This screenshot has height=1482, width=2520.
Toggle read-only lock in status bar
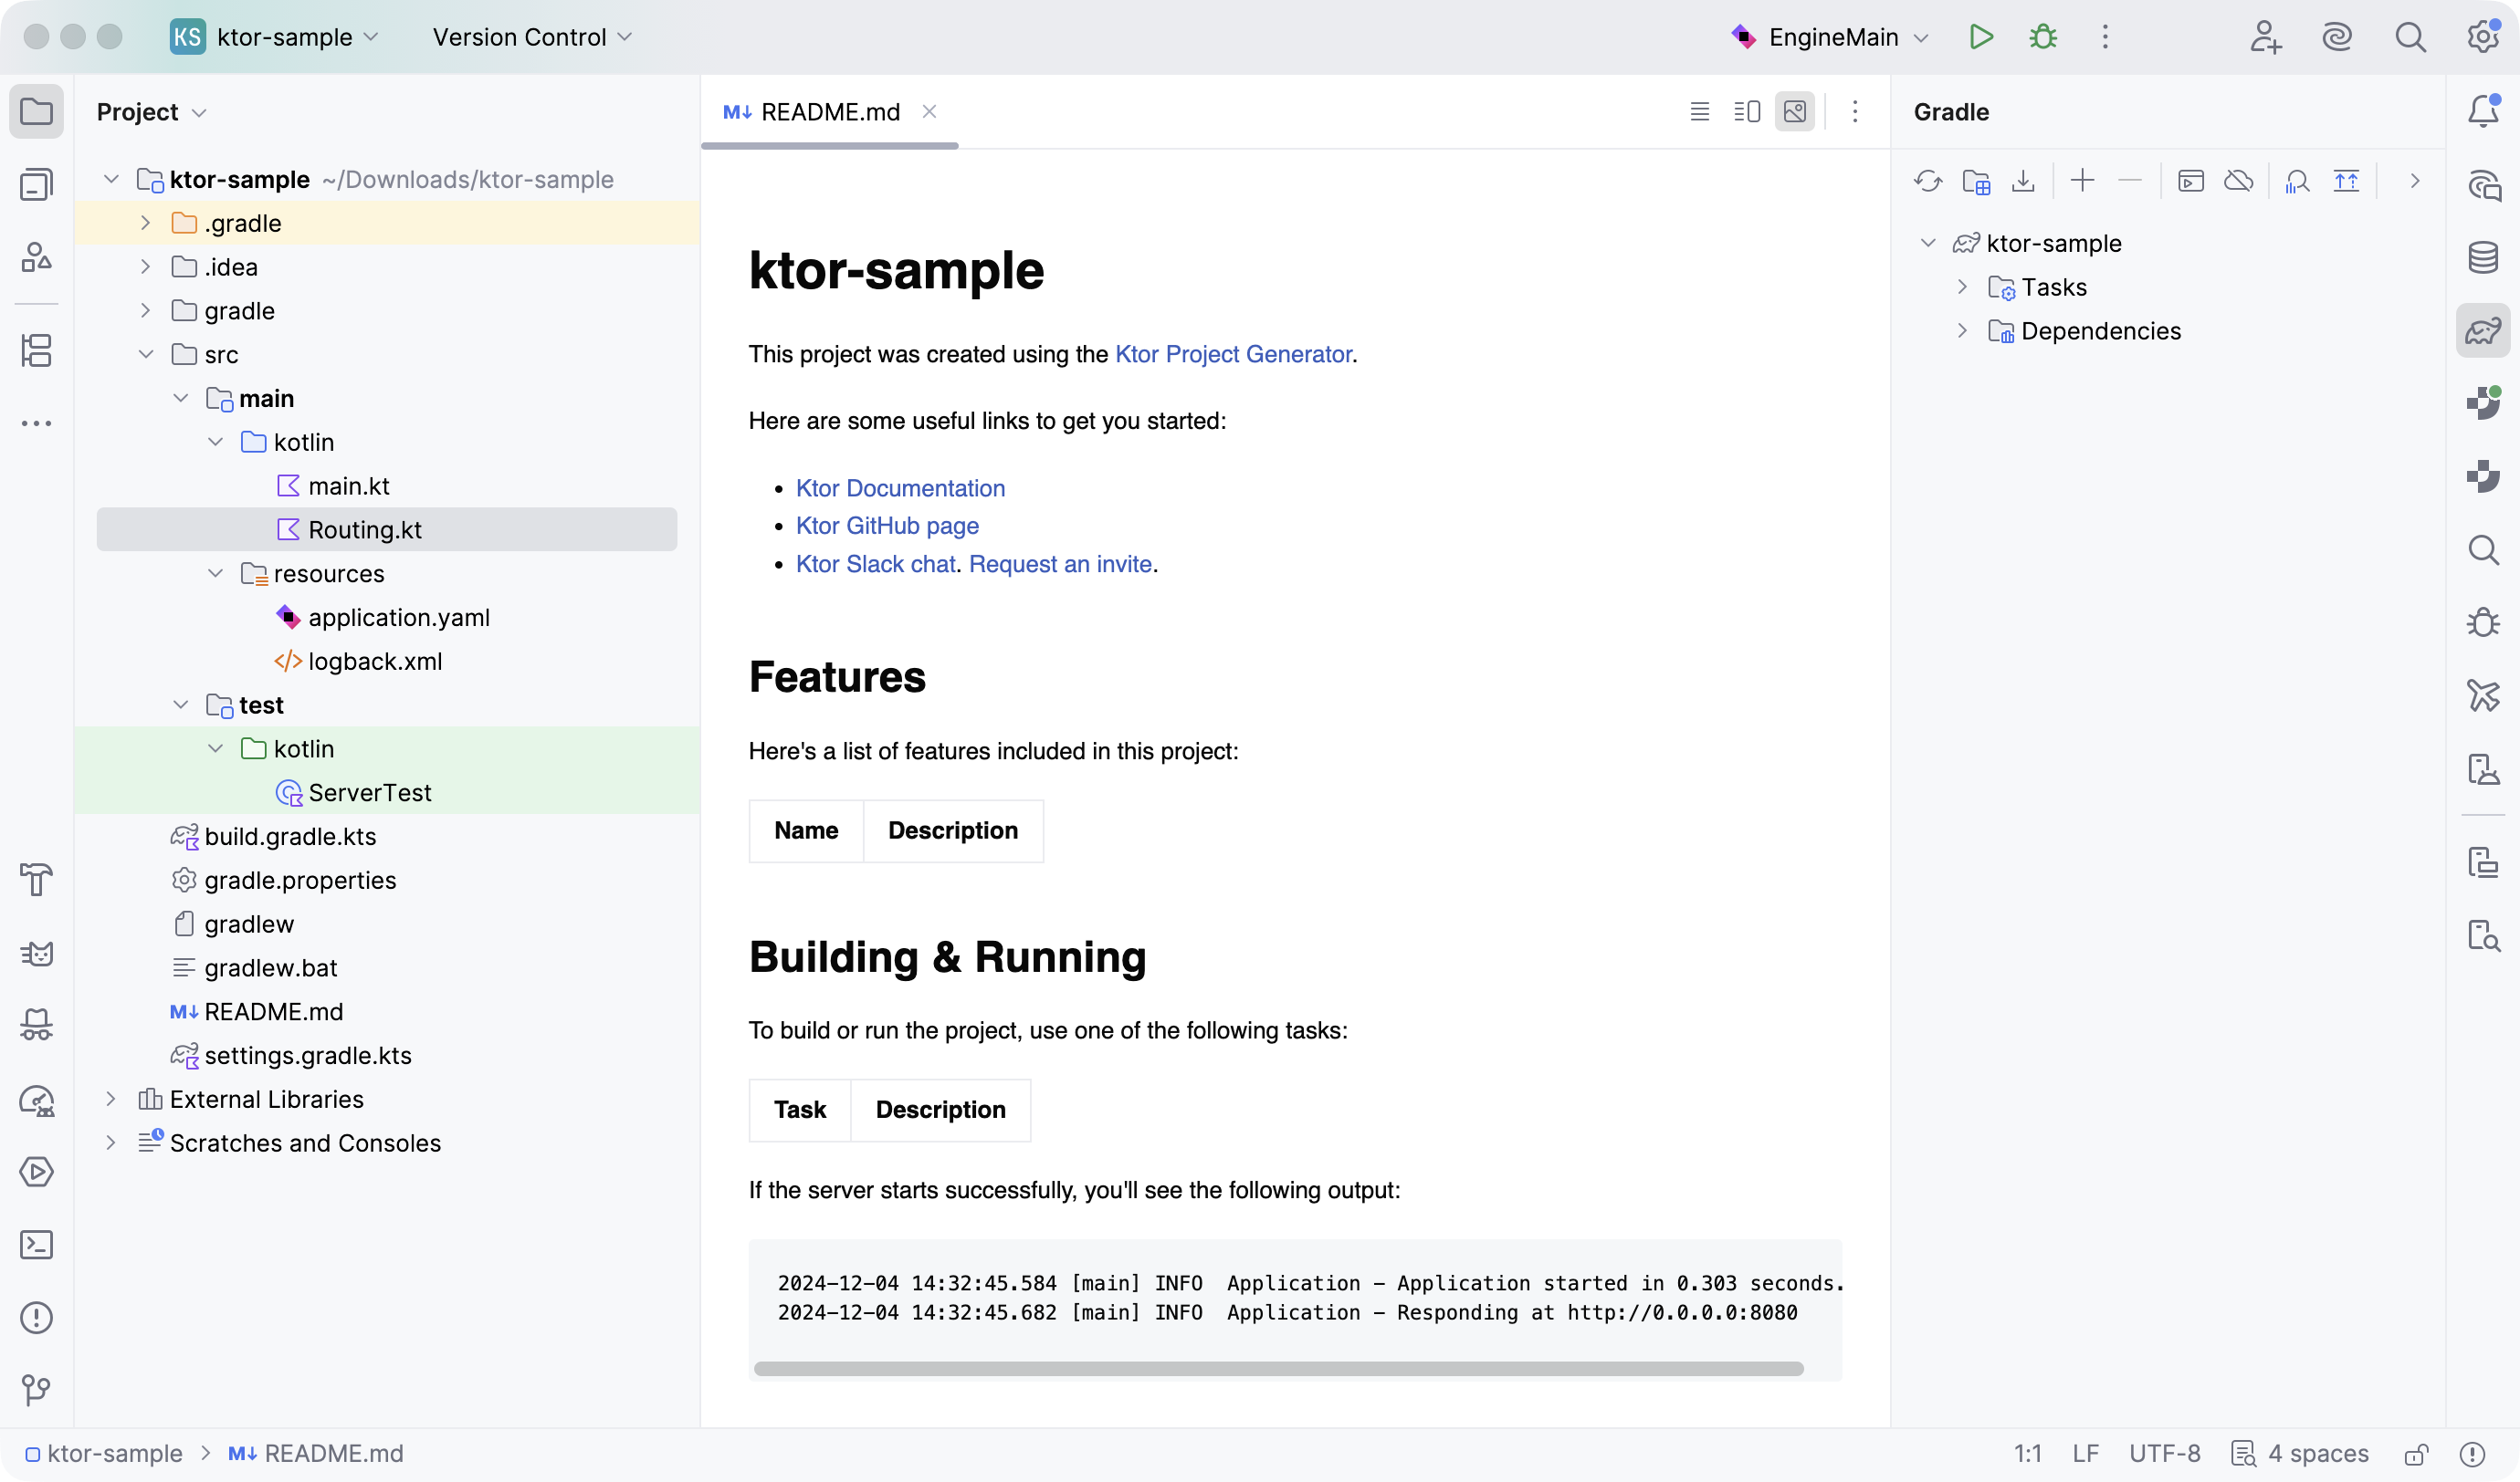click(x=2417, y=1454)
